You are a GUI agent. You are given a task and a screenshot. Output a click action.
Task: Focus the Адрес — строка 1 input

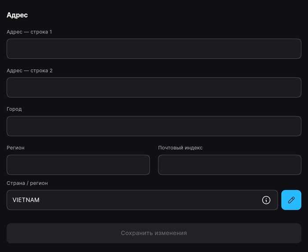tap(154, 49)
